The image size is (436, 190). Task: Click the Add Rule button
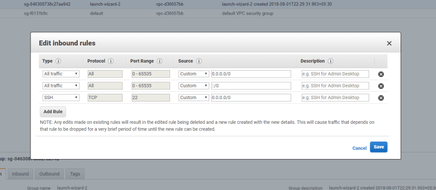coord(53,112)
